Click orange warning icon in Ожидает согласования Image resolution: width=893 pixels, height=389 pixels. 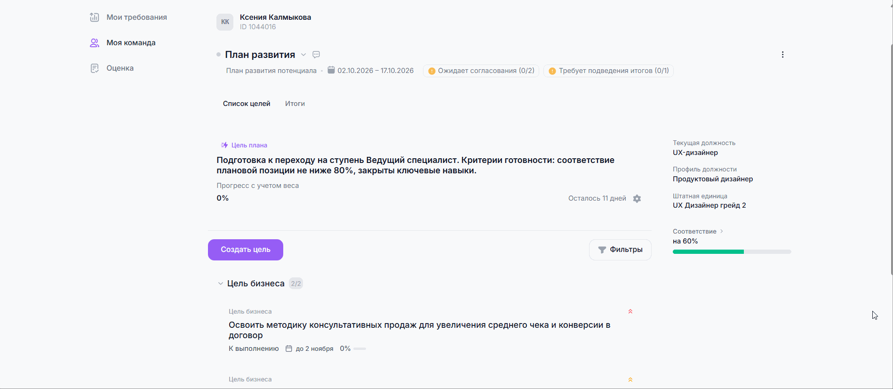431,71
